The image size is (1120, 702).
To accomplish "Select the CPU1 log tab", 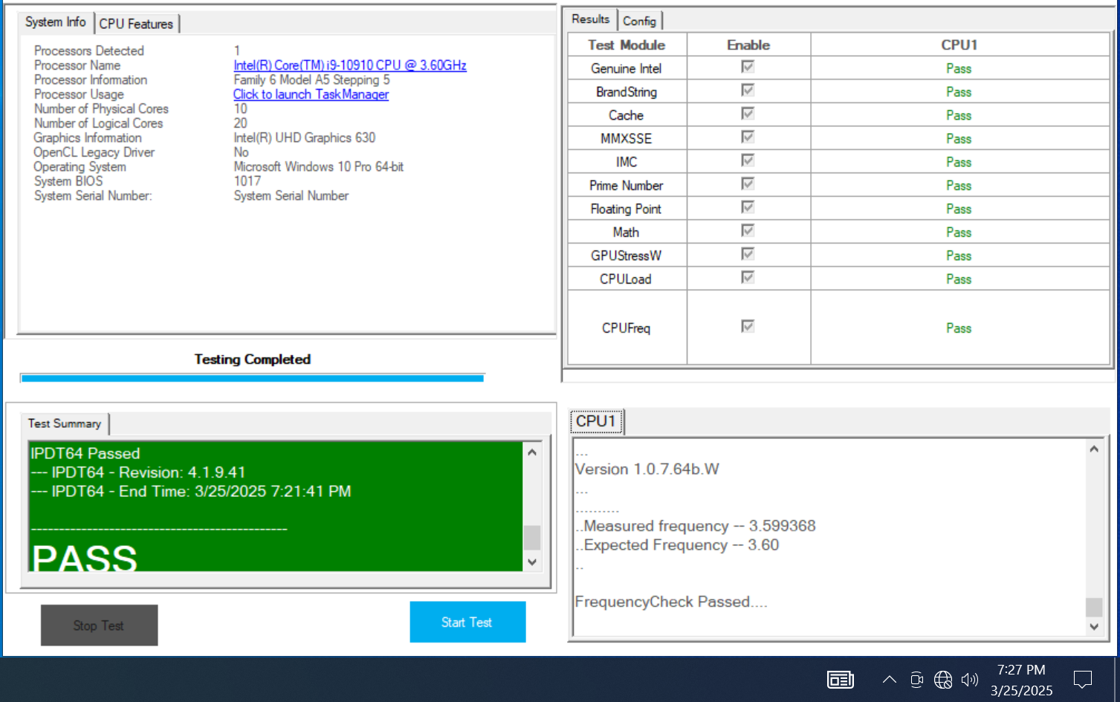I will tap(596, 421).
